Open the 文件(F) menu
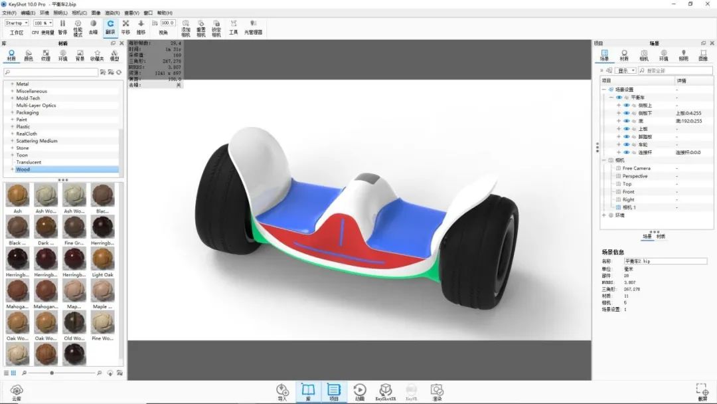717x404 pixels. pyautogui.click(x=9, y=13)
